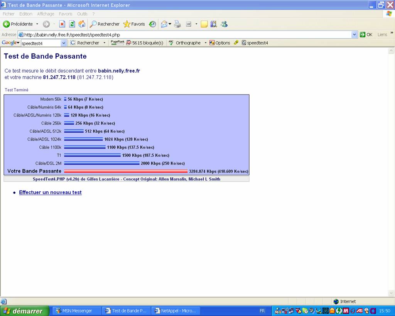Click the red Votre Bande Passante bar
395x316 pixels.
125,171
